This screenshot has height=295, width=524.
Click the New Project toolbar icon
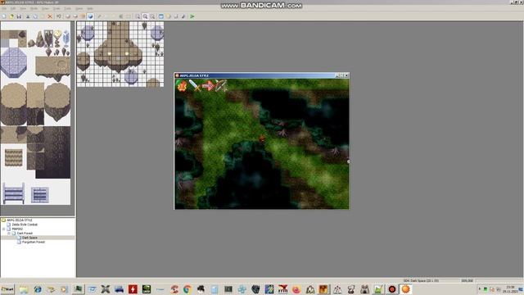click(x=3, y=16)
